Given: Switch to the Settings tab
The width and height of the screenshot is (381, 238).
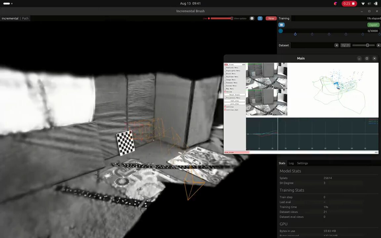Looking at the screenshot, I should [302, 163].
